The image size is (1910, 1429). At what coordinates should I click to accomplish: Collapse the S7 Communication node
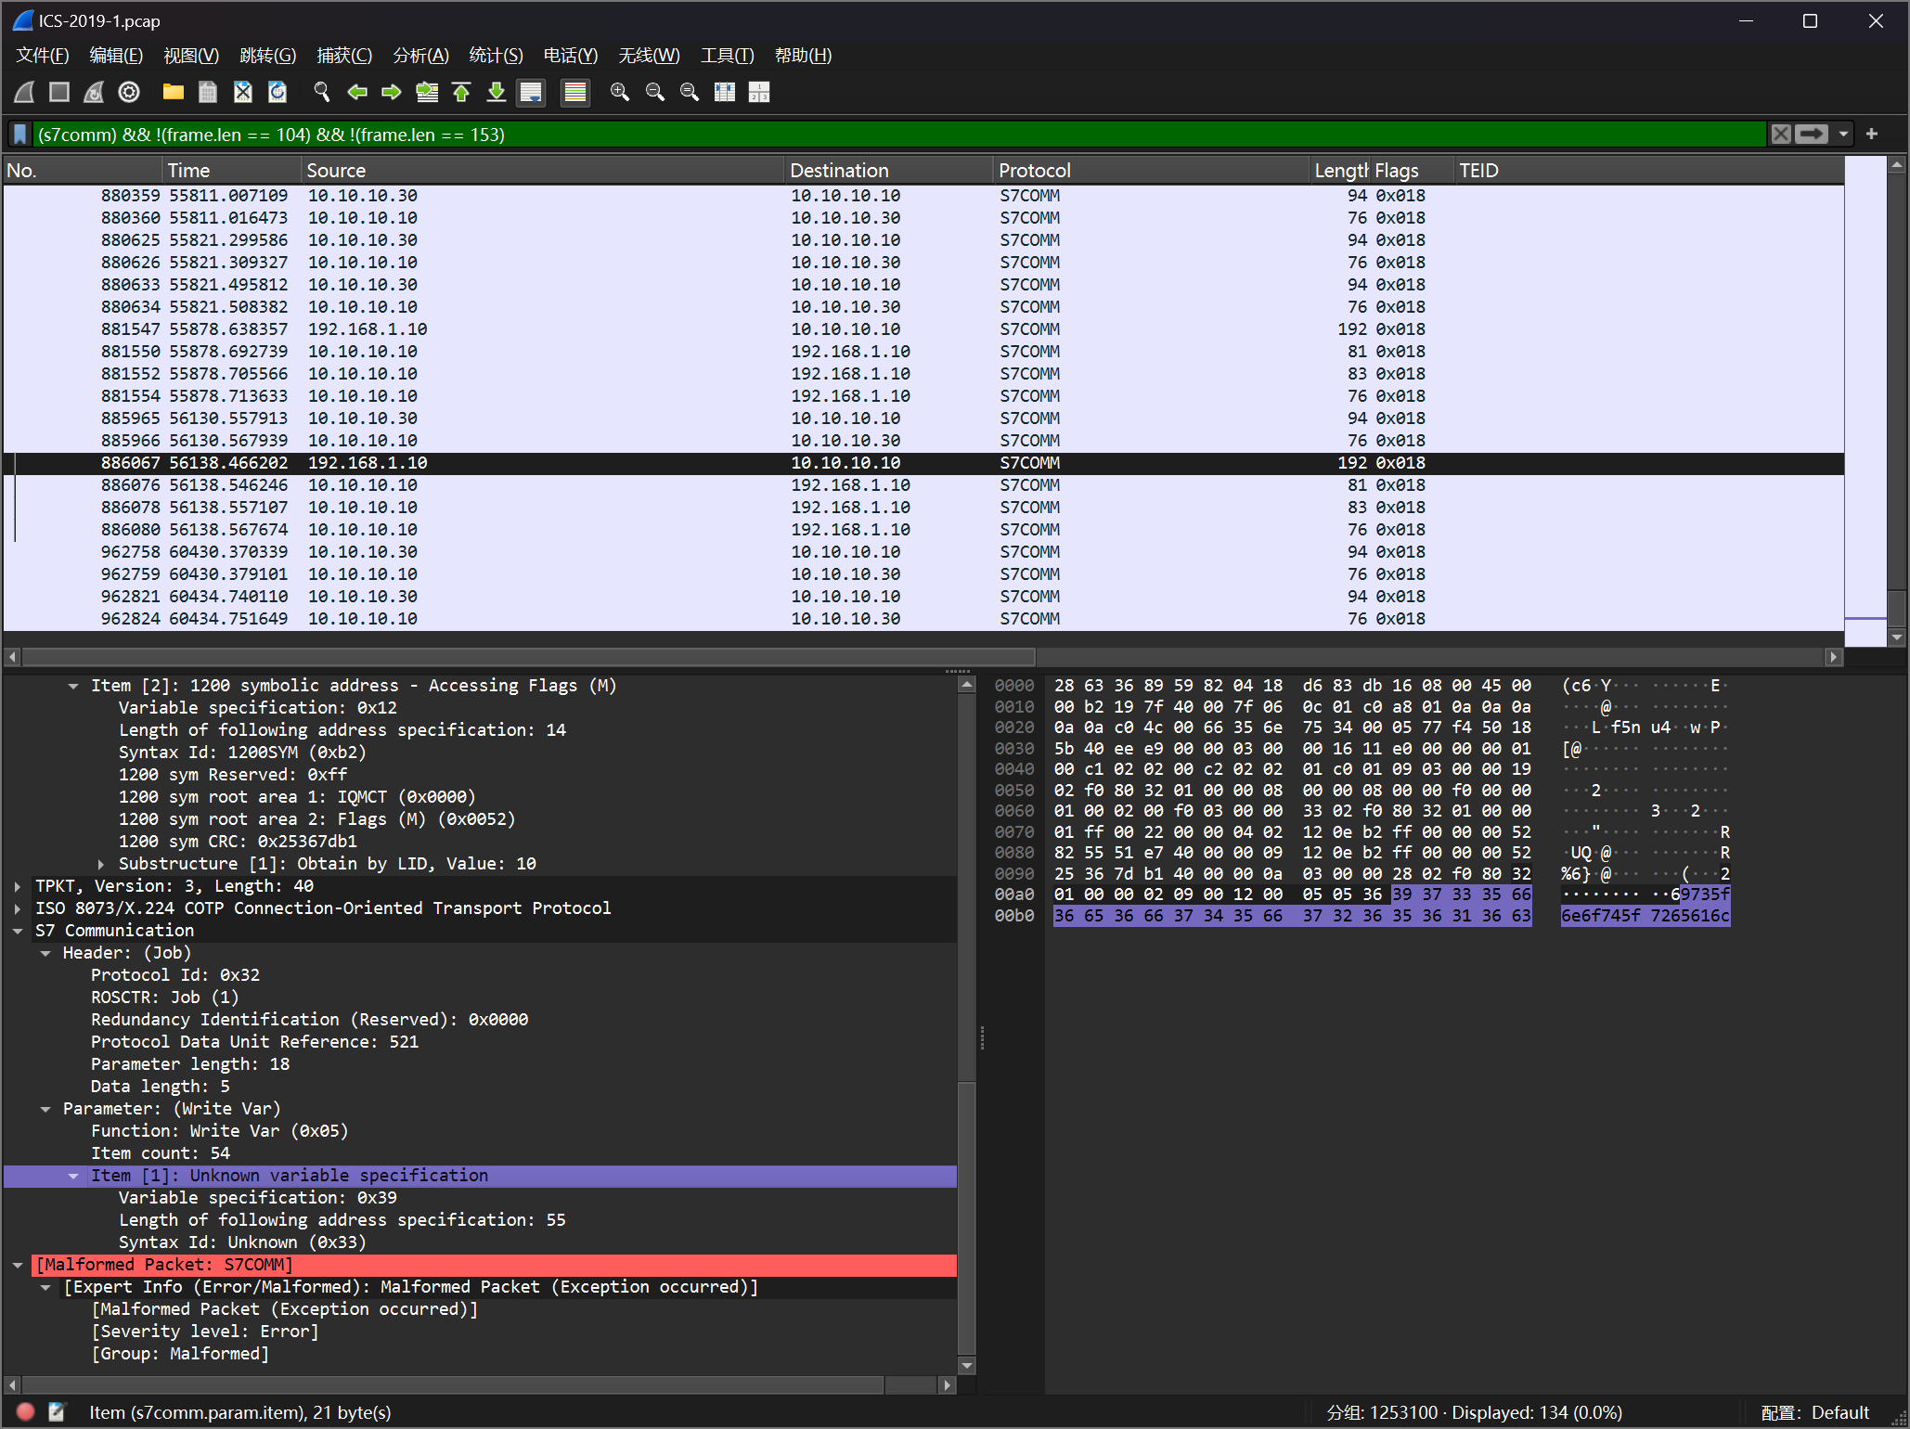18,931
